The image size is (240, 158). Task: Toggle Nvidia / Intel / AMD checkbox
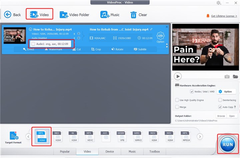(x=192, y=92)
